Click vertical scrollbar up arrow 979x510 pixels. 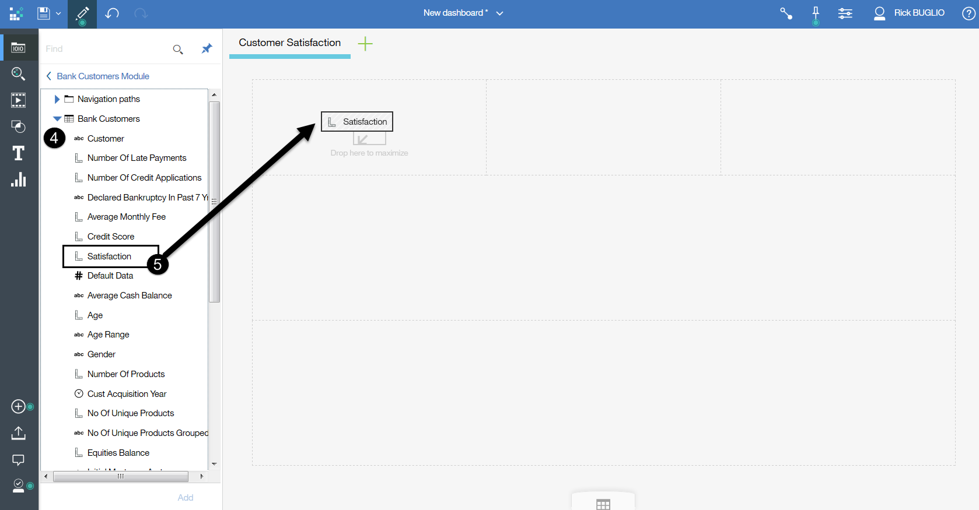[x=214, y=94]
